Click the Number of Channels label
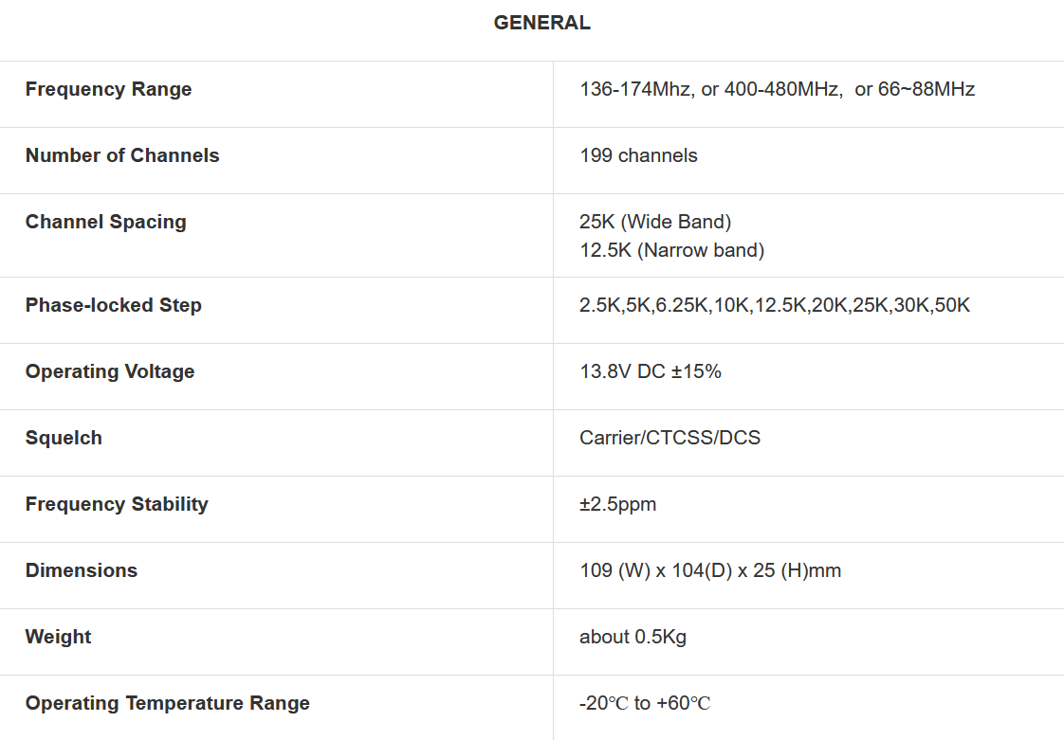Viewport: 1064px width, 740px height. tap(122, 155)
